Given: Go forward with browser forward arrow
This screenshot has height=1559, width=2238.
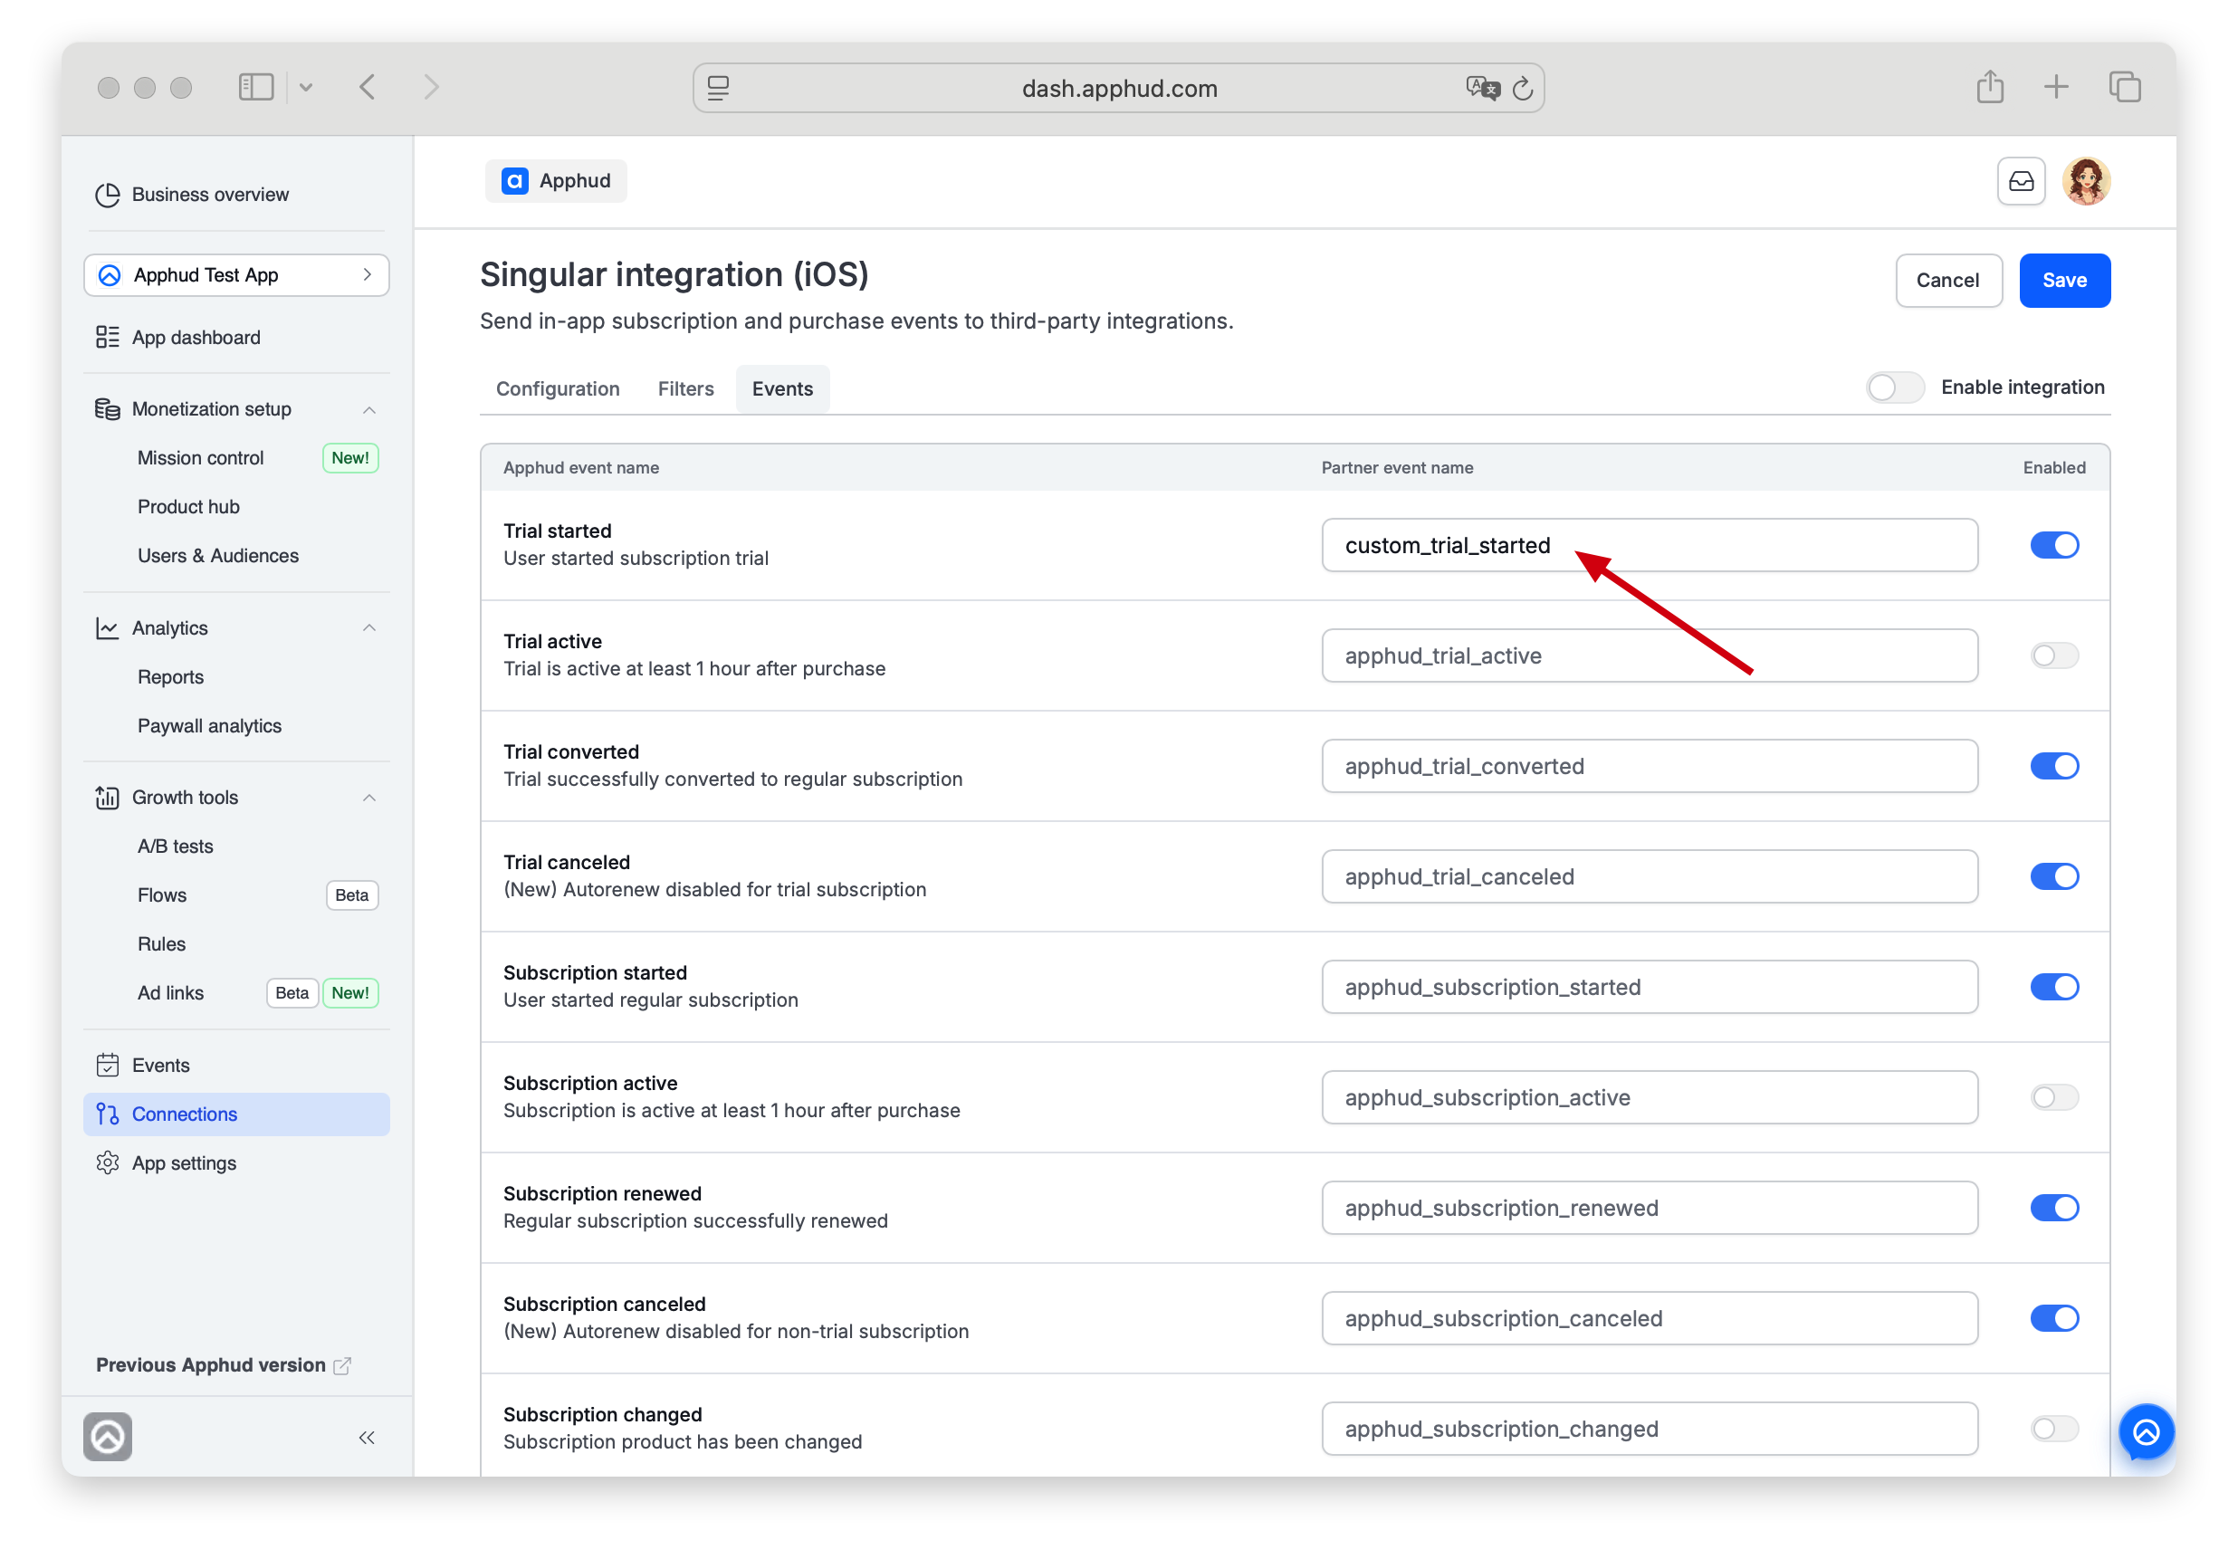Looking at the screenshot, I should (x=432, y=88).
